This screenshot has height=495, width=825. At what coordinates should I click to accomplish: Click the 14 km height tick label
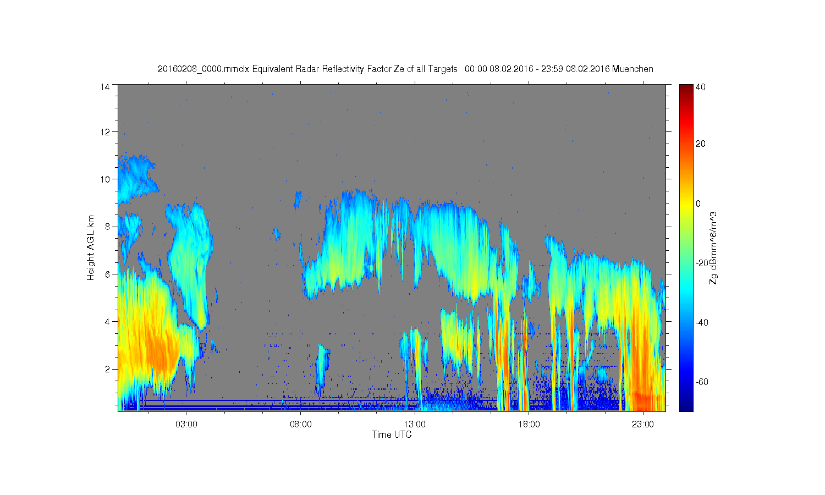(x=105, y=87)
